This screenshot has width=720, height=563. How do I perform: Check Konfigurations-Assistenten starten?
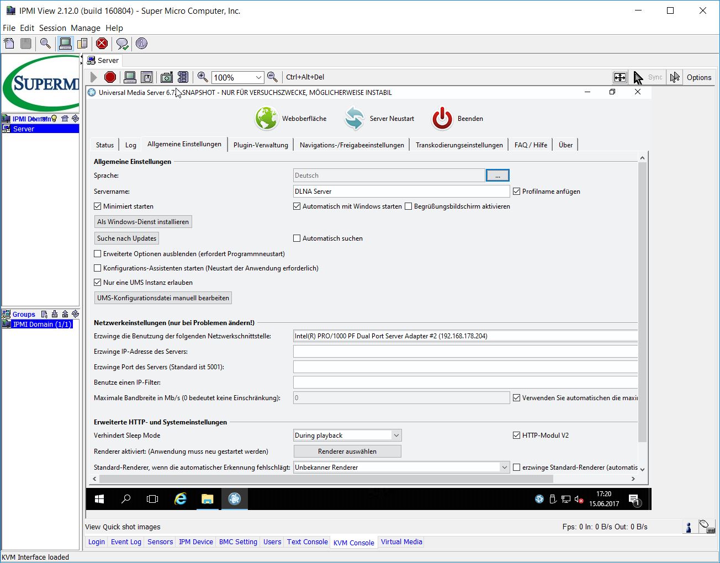pyautogui.click(x=98, y=268)
